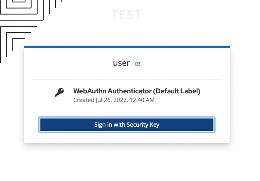This screenshot has width=260, height=181.
Task: Click the Created Jul 26, 2022 timestamp
Action: pos(114,100)
